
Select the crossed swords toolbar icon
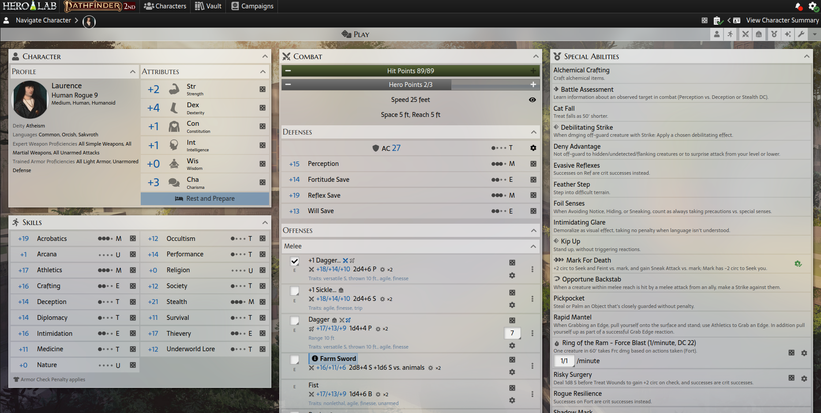point(745,34)
